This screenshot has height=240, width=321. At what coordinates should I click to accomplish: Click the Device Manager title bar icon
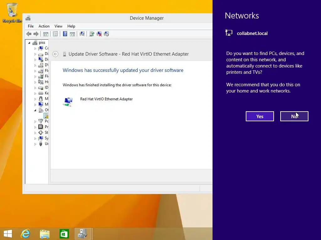click(x=28, y=18)
